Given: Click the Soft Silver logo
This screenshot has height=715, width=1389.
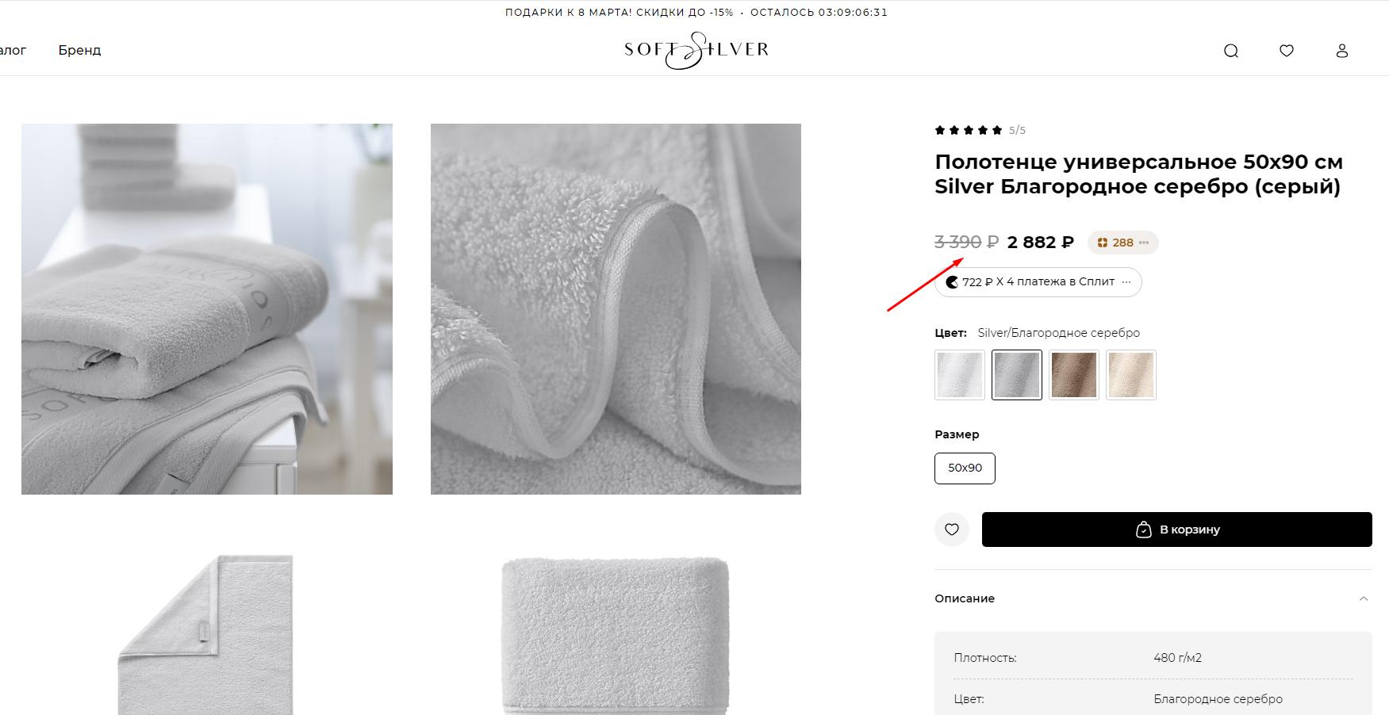Looking at the screenshot, I should [696, 50].
